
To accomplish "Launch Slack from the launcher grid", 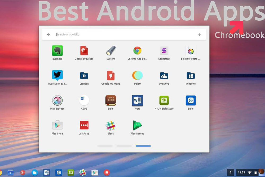I will (x=111, y=126).
